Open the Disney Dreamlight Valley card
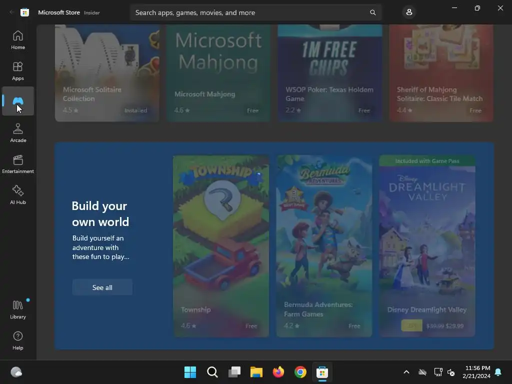 pos(427,246)
